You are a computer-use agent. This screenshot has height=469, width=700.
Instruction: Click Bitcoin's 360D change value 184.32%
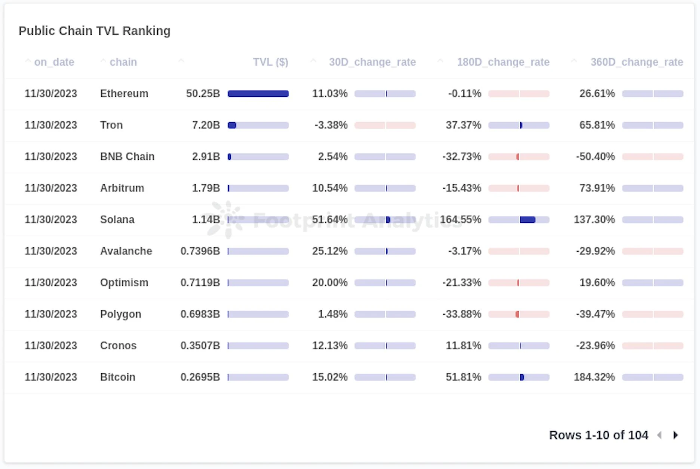pyautogui.click(x=594, y=377)
